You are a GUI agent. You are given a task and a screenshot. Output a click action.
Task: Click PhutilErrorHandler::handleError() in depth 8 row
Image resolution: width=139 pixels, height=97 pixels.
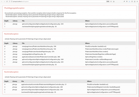pyautogui.click(x=96, y=46)
